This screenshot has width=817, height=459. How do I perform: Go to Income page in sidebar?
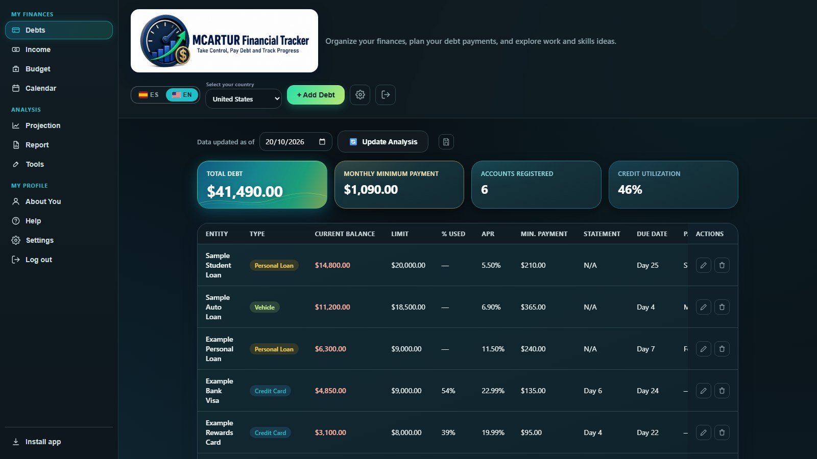(x=59, y=49)
